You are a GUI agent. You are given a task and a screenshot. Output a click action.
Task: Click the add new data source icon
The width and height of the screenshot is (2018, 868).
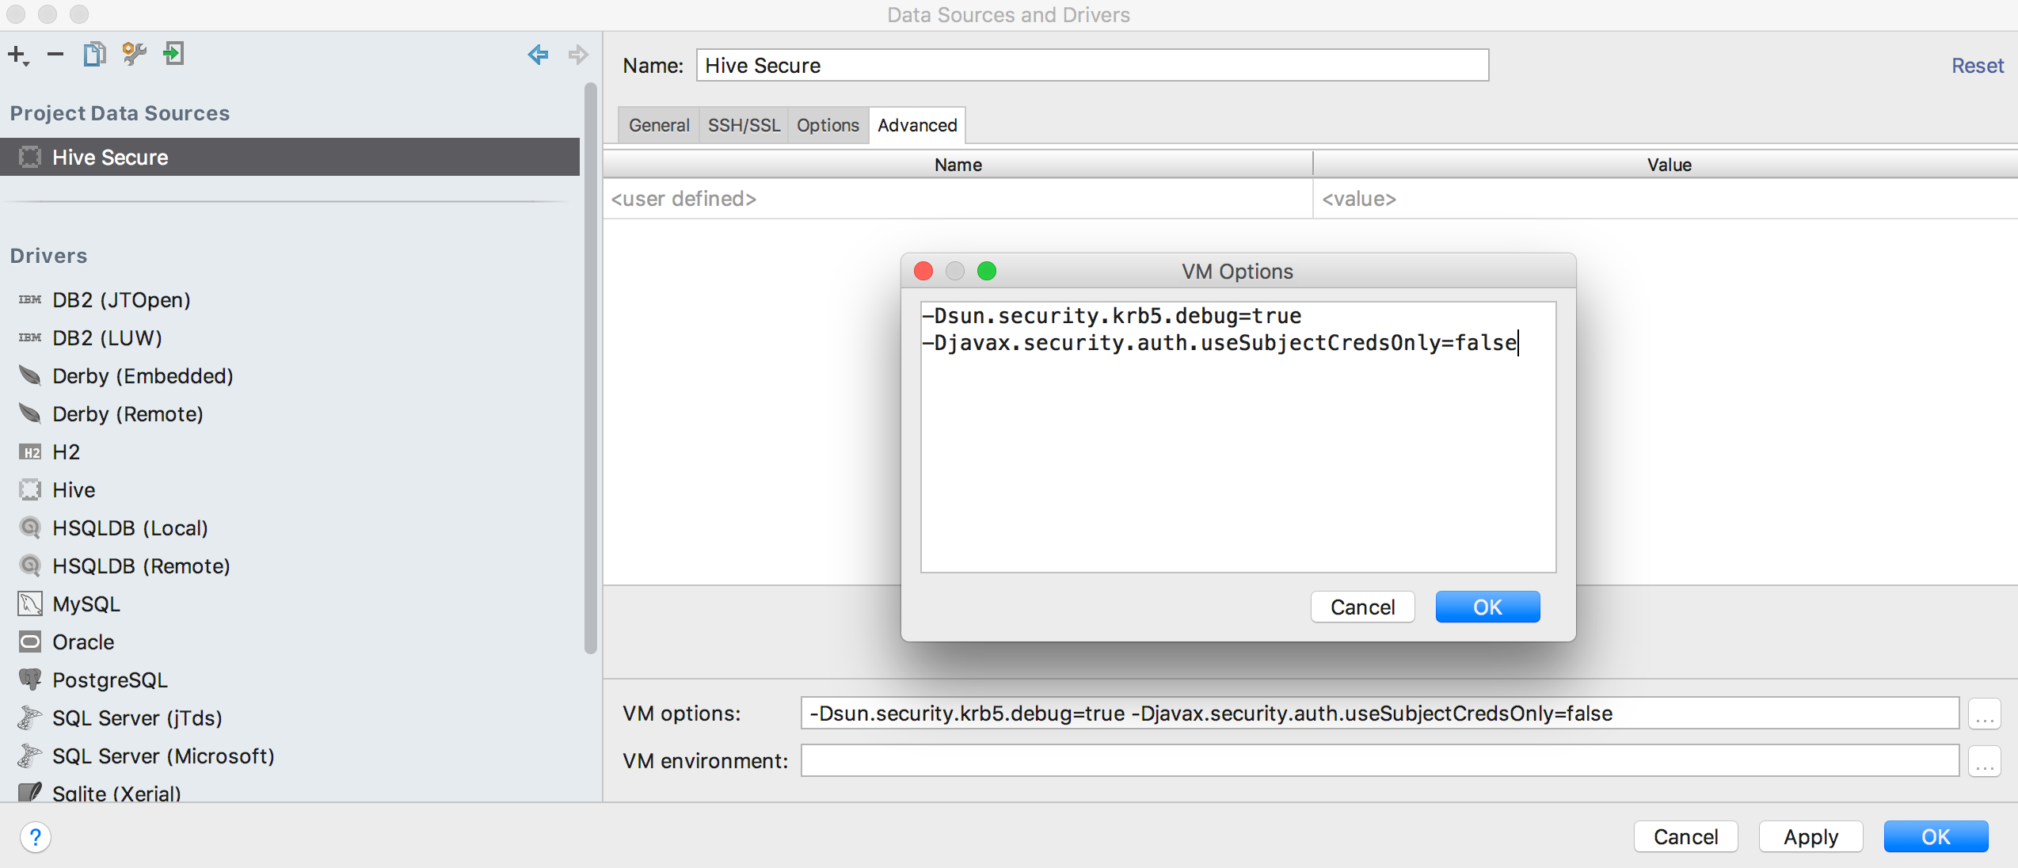pyautogui.click(x=18, y=54)
